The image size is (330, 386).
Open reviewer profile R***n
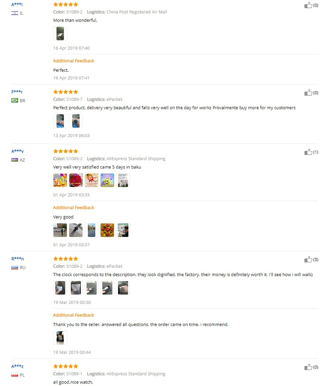coord(17,259)
